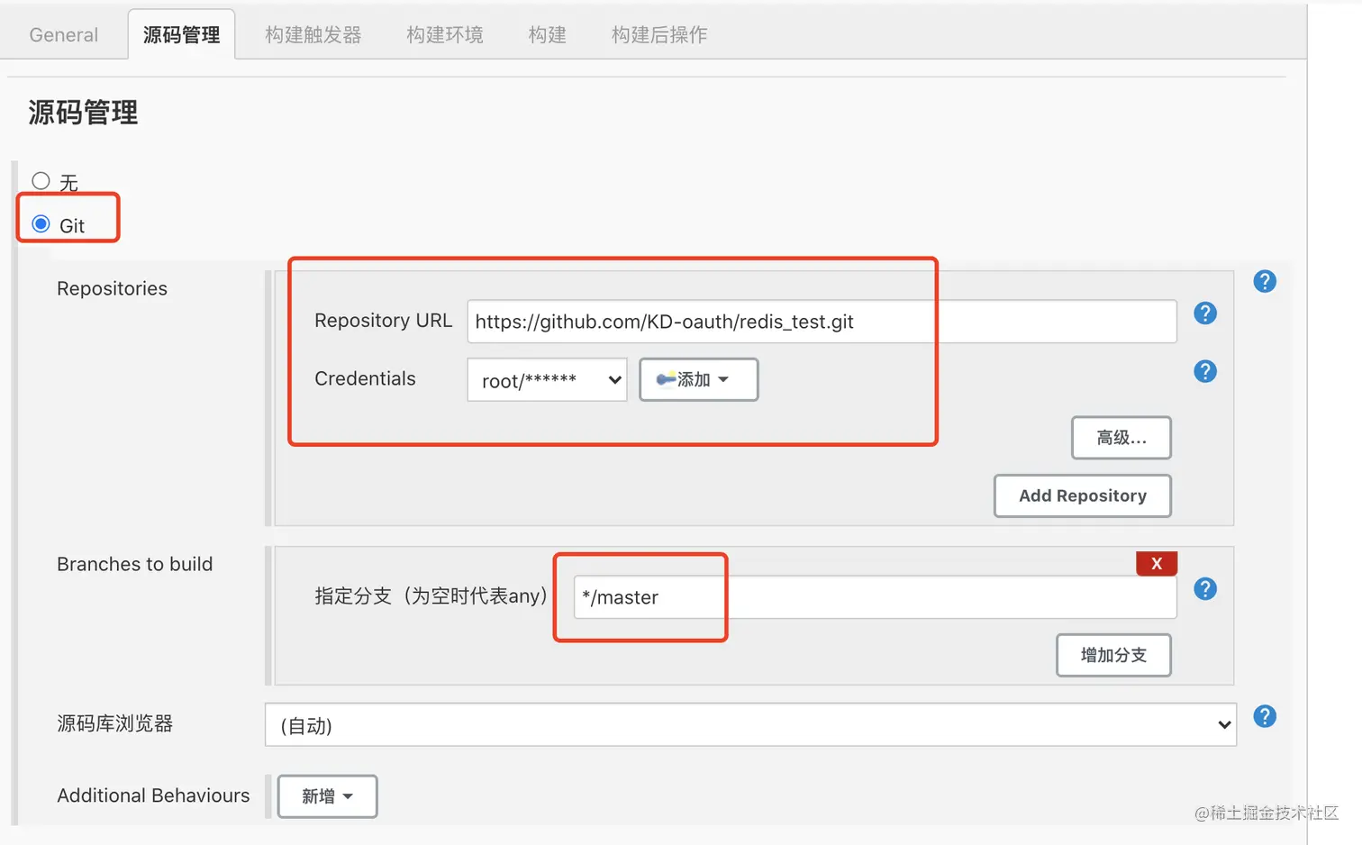Focus the Repository URL input field

(x=822, y=322)
